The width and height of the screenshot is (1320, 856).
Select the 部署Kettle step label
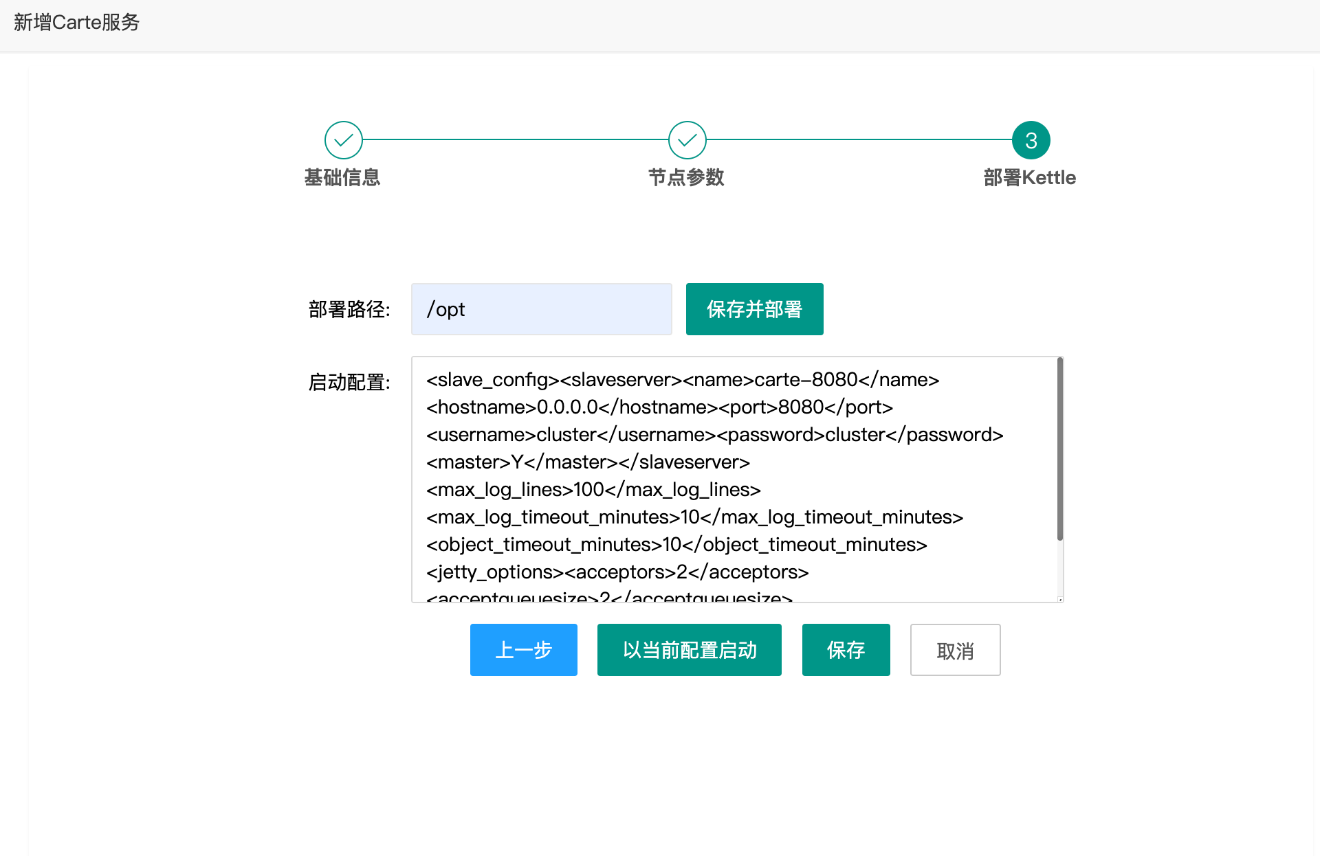pos(1029,177)
